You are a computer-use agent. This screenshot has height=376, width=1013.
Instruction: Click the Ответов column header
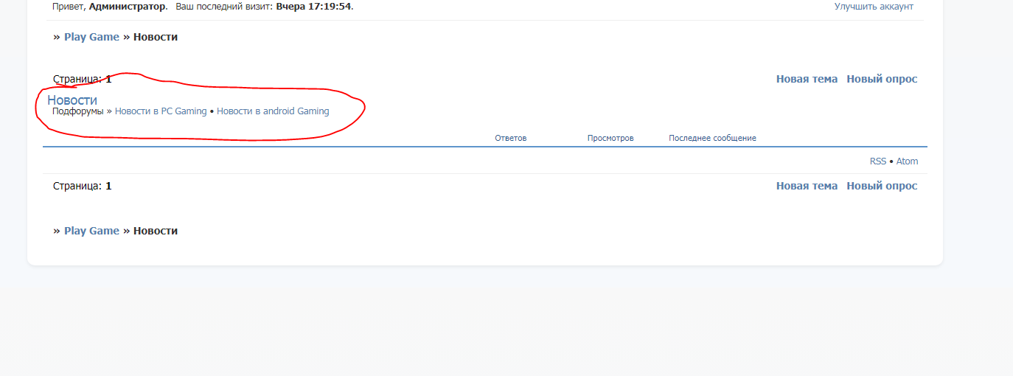pos(511,138)
